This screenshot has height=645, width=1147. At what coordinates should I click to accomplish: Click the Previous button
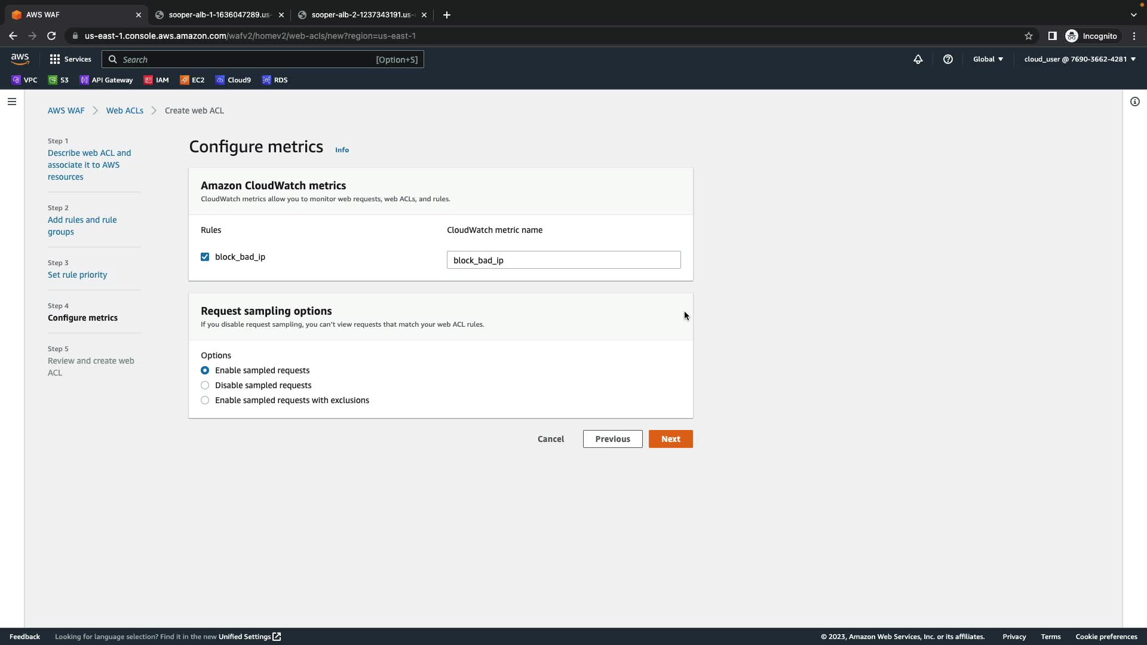point(612,439)
